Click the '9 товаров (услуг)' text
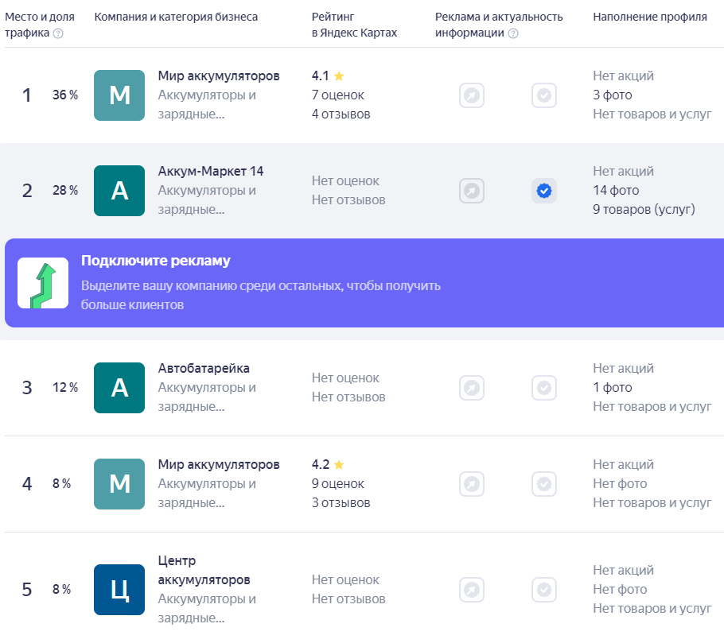 644,209
